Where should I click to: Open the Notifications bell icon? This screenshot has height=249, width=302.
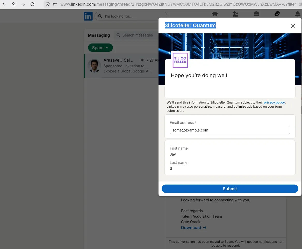(x=298, y=14)
